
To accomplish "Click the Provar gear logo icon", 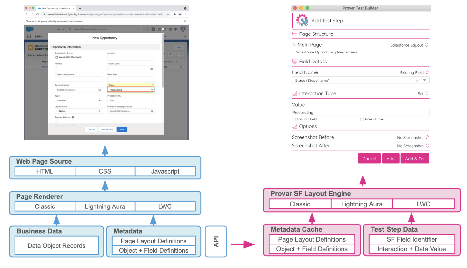I will tap(302, 20).
